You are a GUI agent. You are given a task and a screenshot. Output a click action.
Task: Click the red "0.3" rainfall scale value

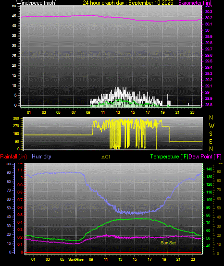tap(20, 230)
